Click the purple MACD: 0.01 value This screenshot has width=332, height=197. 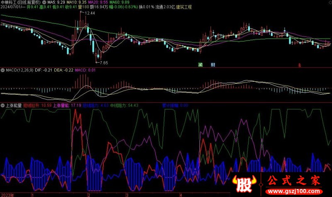[85, 70]
